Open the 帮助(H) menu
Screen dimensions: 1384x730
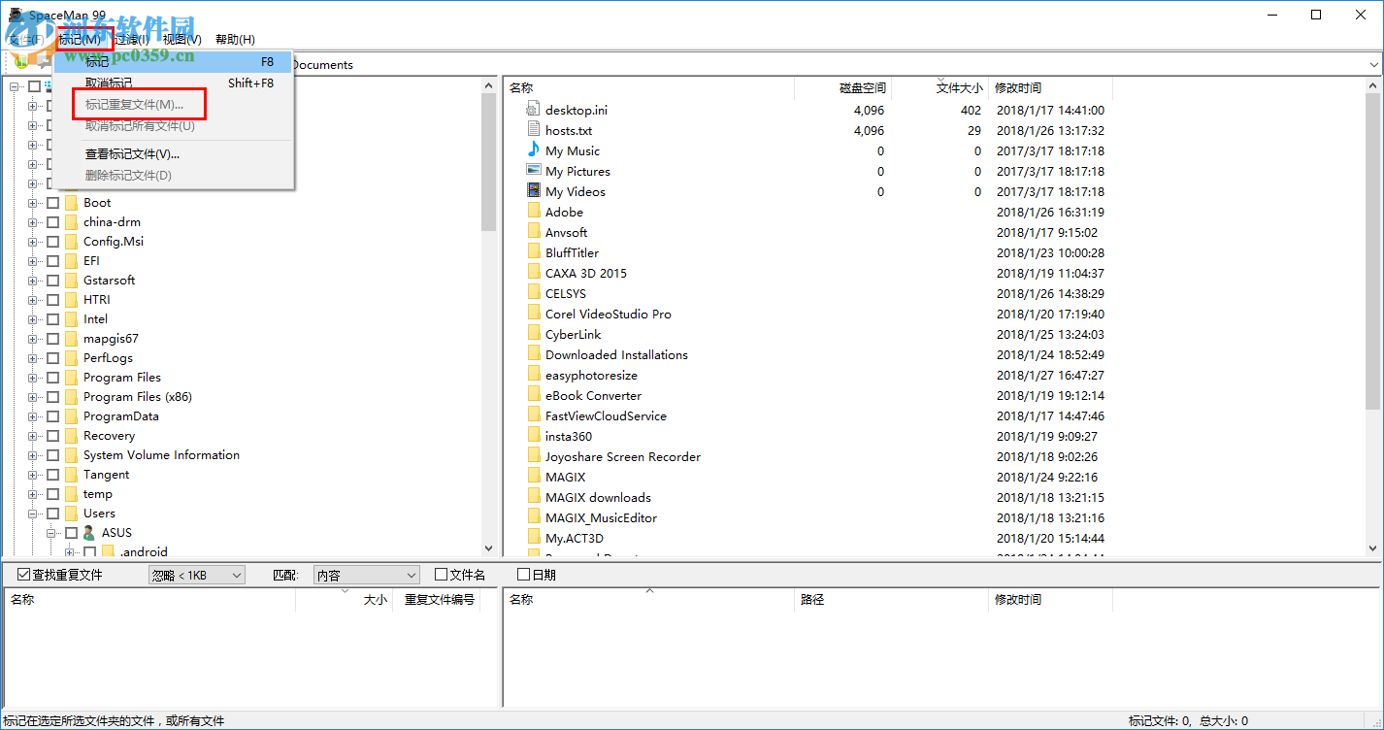(x=235, y=40)
